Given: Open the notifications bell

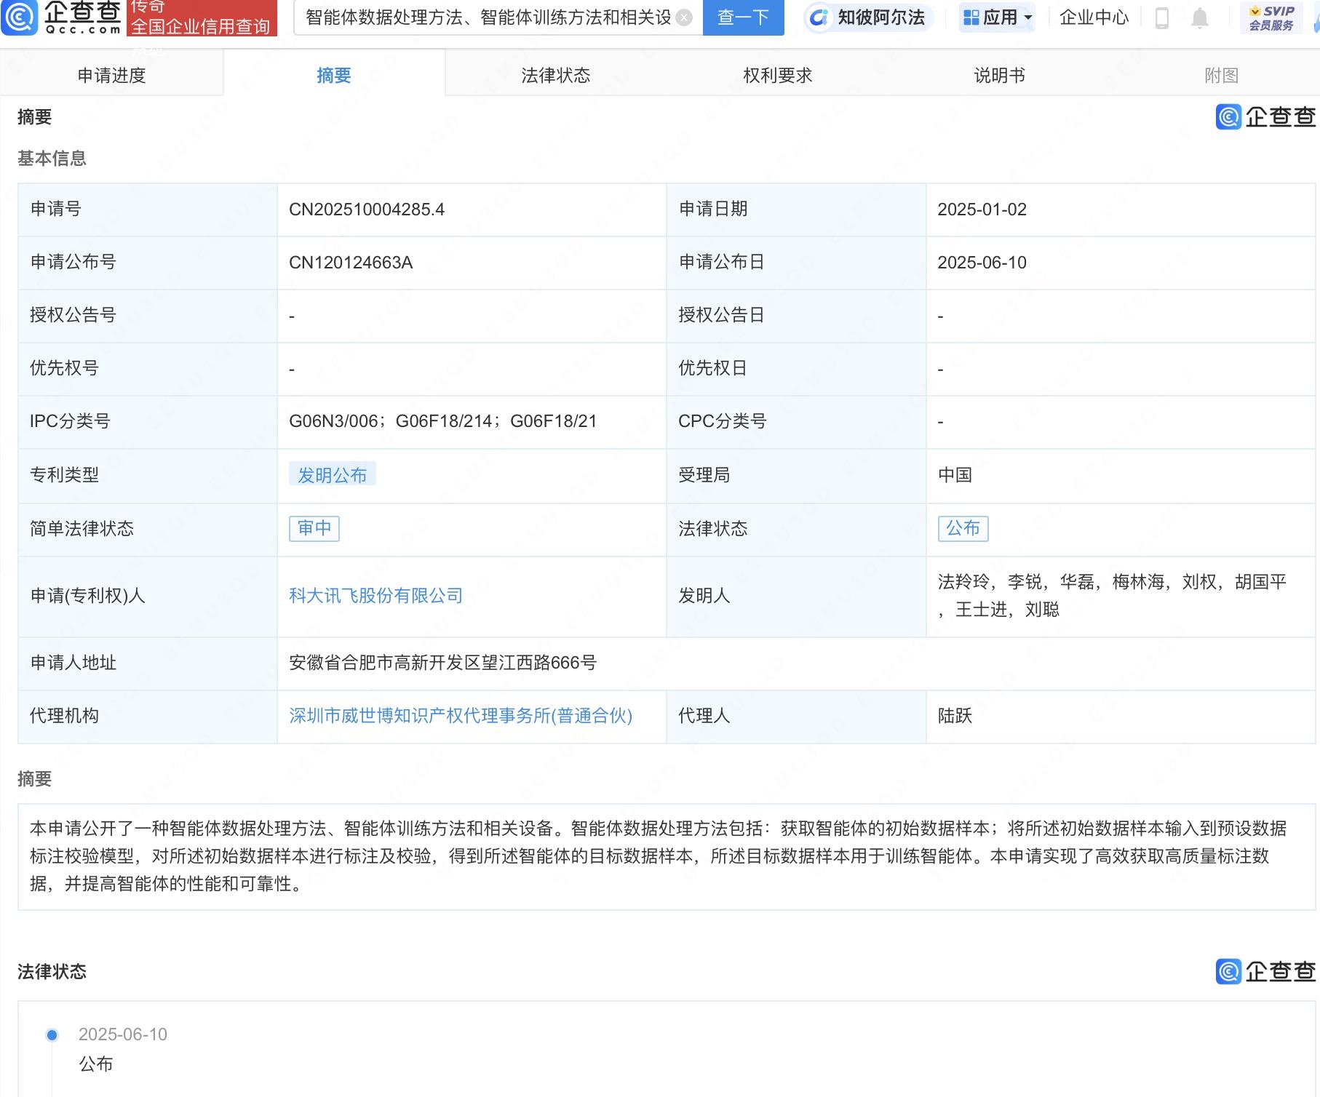Looking at the screenshot, I should (x=1200, y=17).
